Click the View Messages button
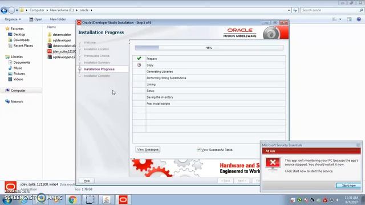 (x=148, y=149)
